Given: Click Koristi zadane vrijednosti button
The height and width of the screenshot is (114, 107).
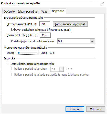Looking at the screenshot, I should (70, 24).
